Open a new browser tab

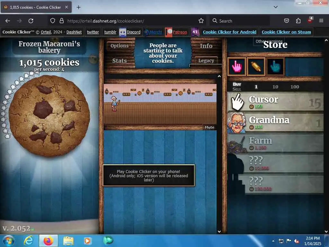(78, 7)
